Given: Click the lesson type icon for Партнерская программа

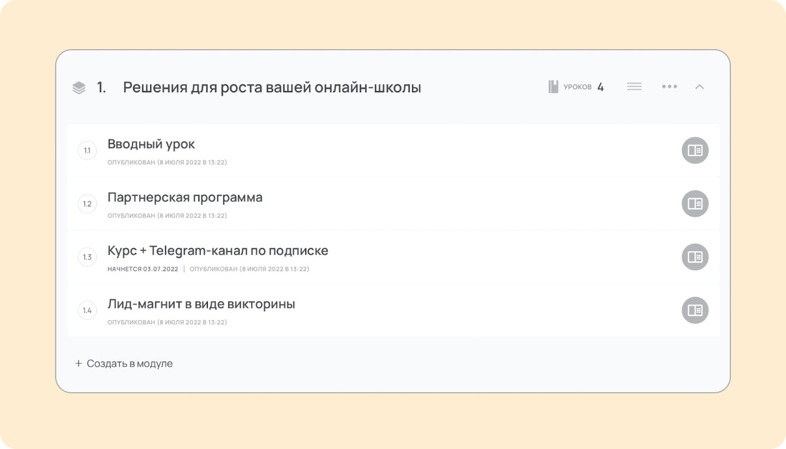Looking at the screenshot, I should pos(695,204).
